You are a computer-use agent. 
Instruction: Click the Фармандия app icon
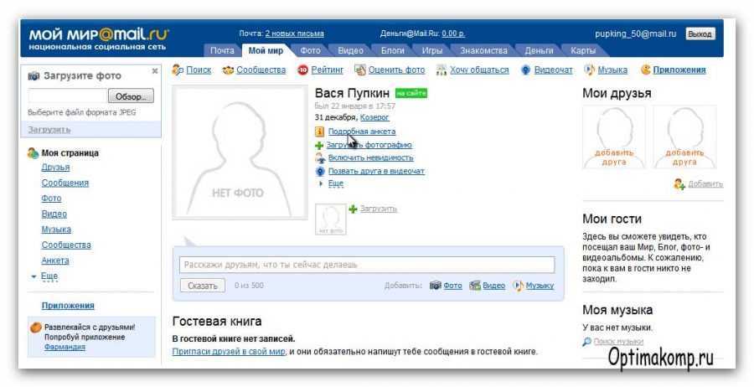pos(35,328)
